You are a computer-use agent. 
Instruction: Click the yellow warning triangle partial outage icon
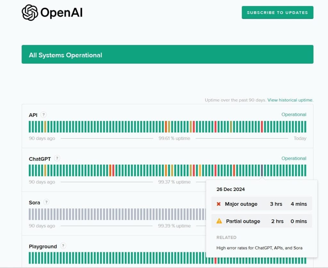(219, 221)
